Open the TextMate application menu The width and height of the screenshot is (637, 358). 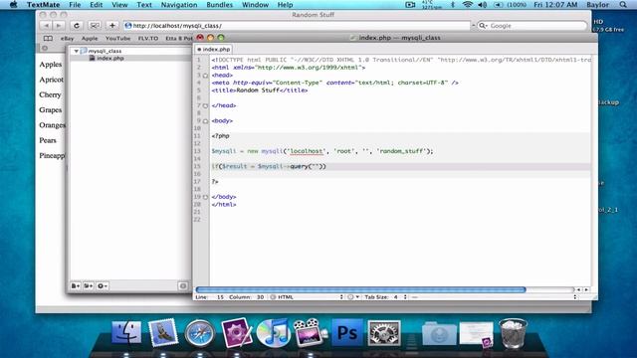coord(43,5)
